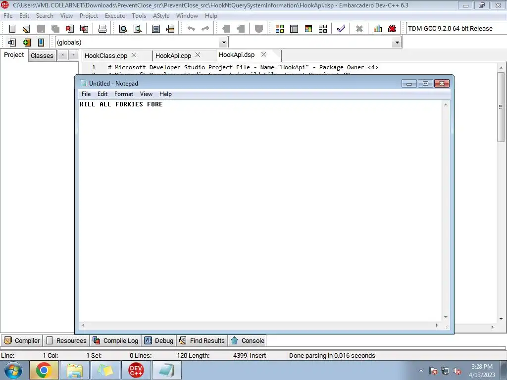The image size is (507, 380).
Task: Open the Notepad Edit menu
Action: 102,94
